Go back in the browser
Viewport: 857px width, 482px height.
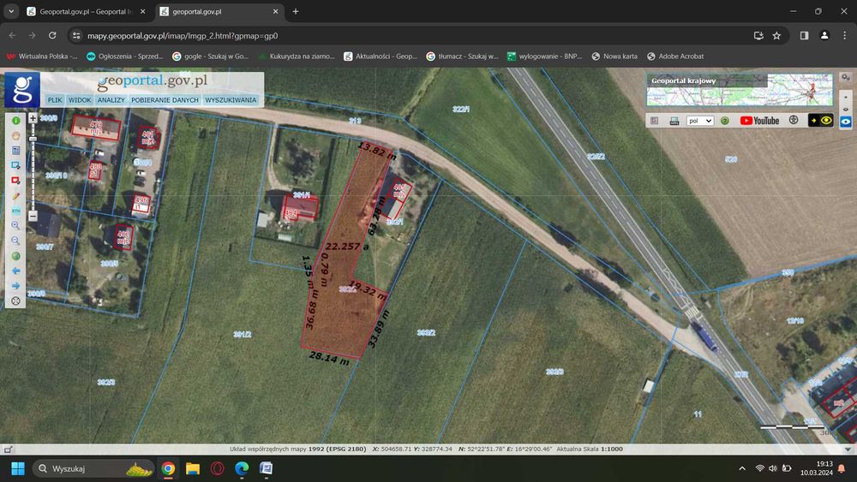[x=13, y=35]
